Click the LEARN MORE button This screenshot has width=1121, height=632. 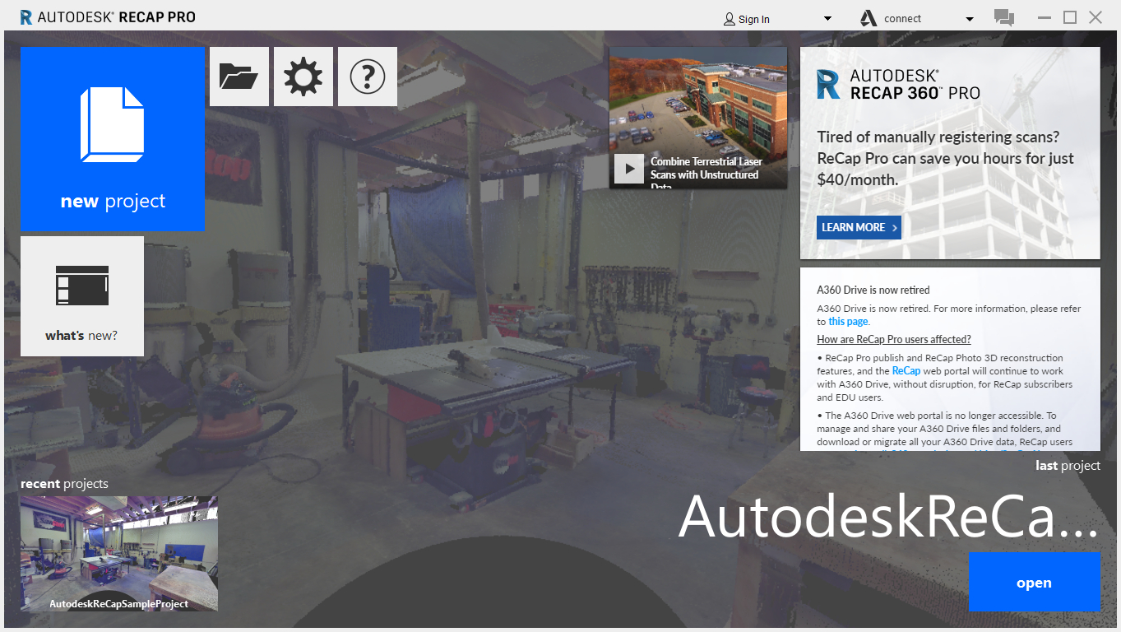[x=859, y=227]
